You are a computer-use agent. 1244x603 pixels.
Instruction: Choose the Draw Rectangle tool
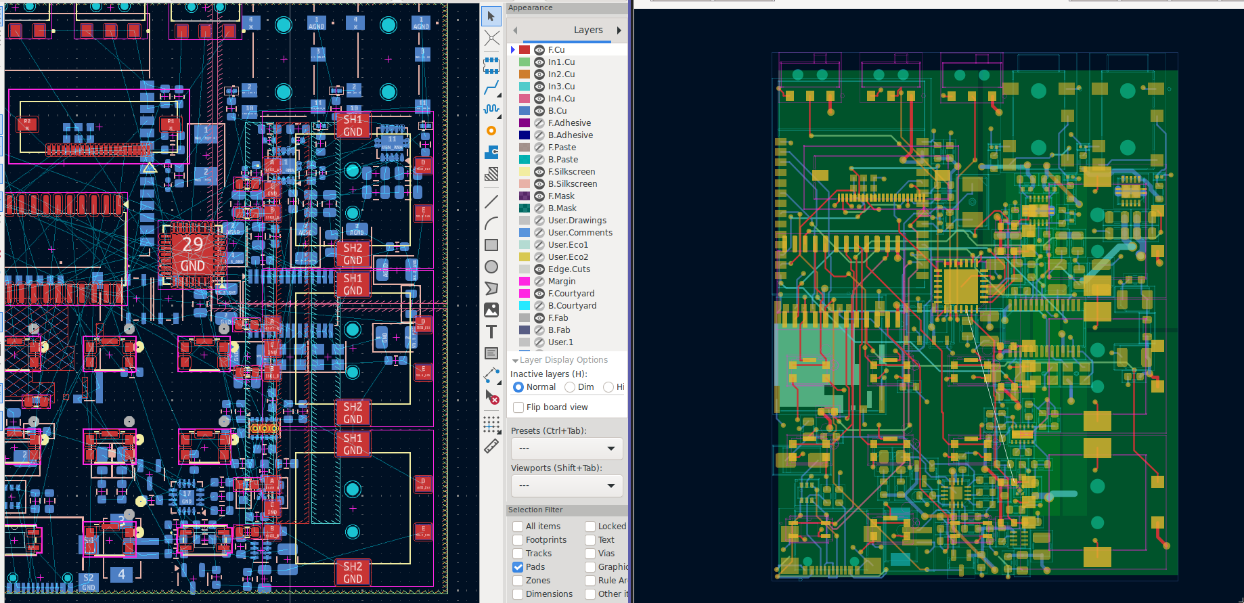click(491, 245)
